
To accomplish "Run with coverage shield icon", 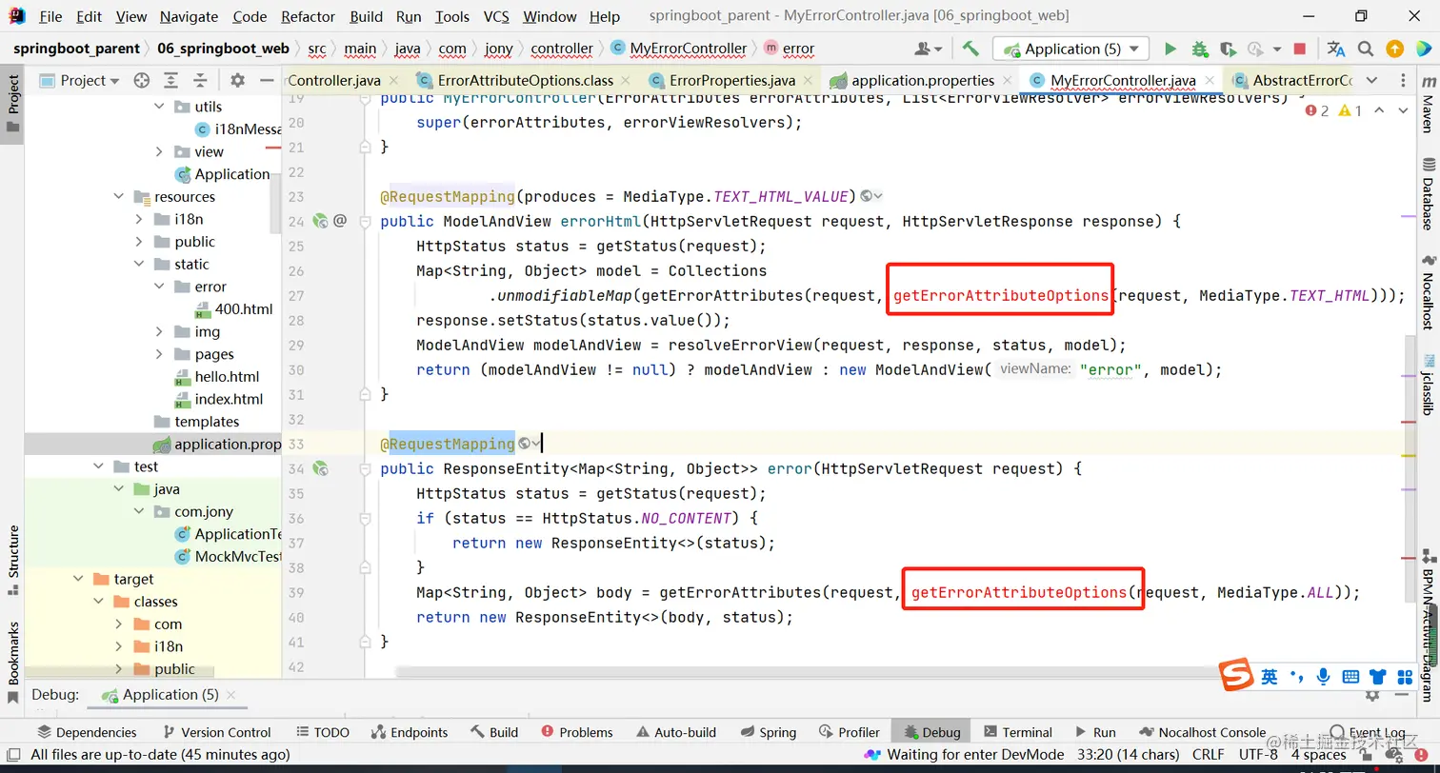I will coord(1228,49).
